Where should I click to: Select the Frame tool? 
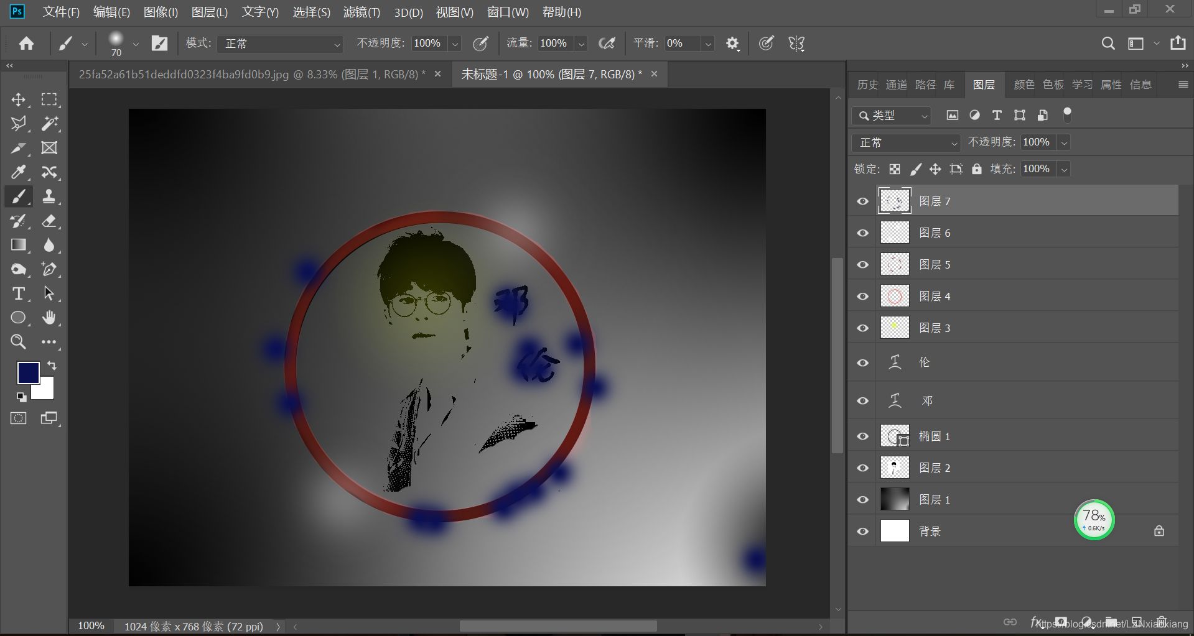pyautogui.click(x=49, y=148)
